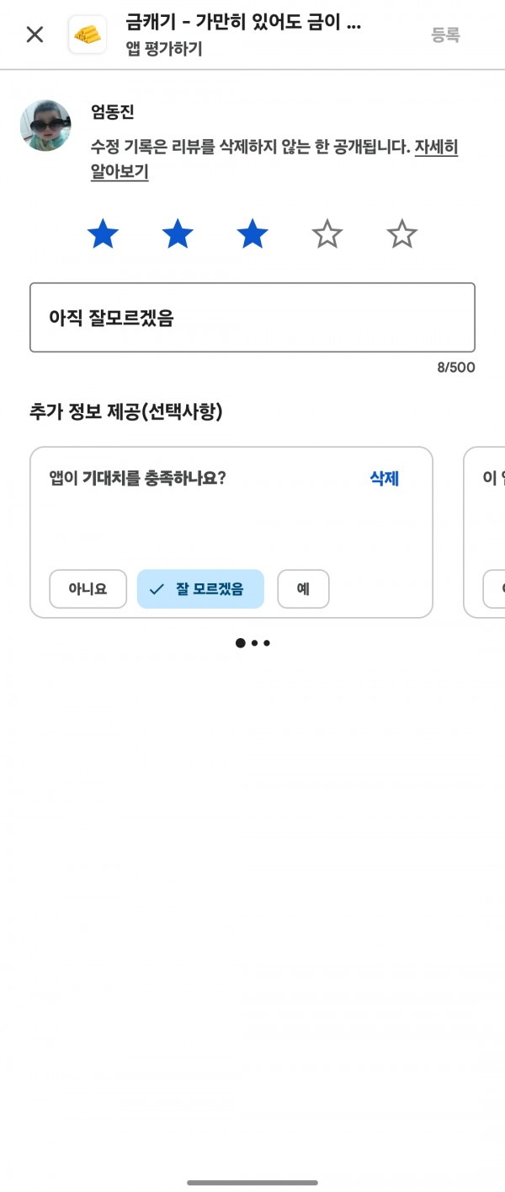
Task: Select 아니요 for the expectations question
Action: pos(88,589)
